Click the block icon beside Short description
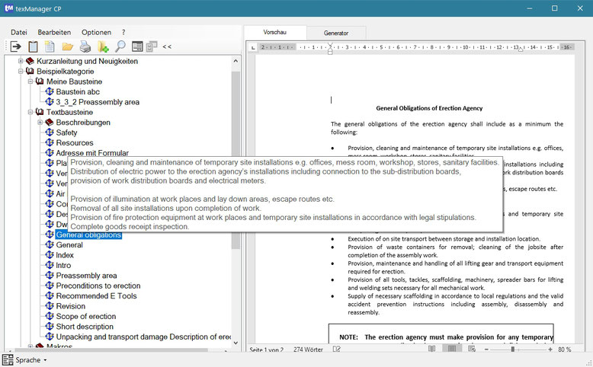Image resolution: width=593 pixels, height=367 pixels. coord(50,326)
